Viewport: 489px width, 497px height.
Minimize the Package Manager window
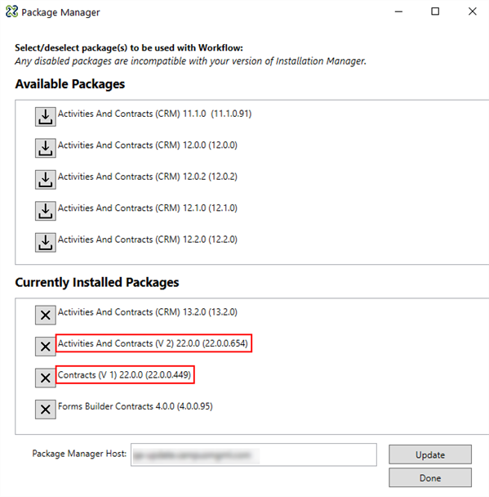[x=398, y=11]
